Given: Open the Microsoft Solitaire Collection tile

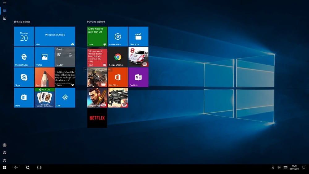Looking at the screenshot, I should 44,98.
